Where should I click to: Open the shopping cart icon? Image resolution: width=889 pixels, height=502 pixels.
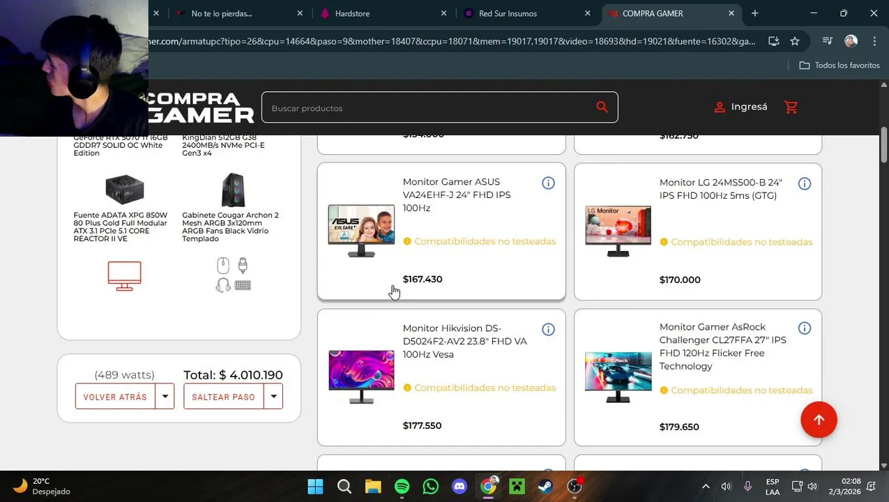(x=791, y=107)
